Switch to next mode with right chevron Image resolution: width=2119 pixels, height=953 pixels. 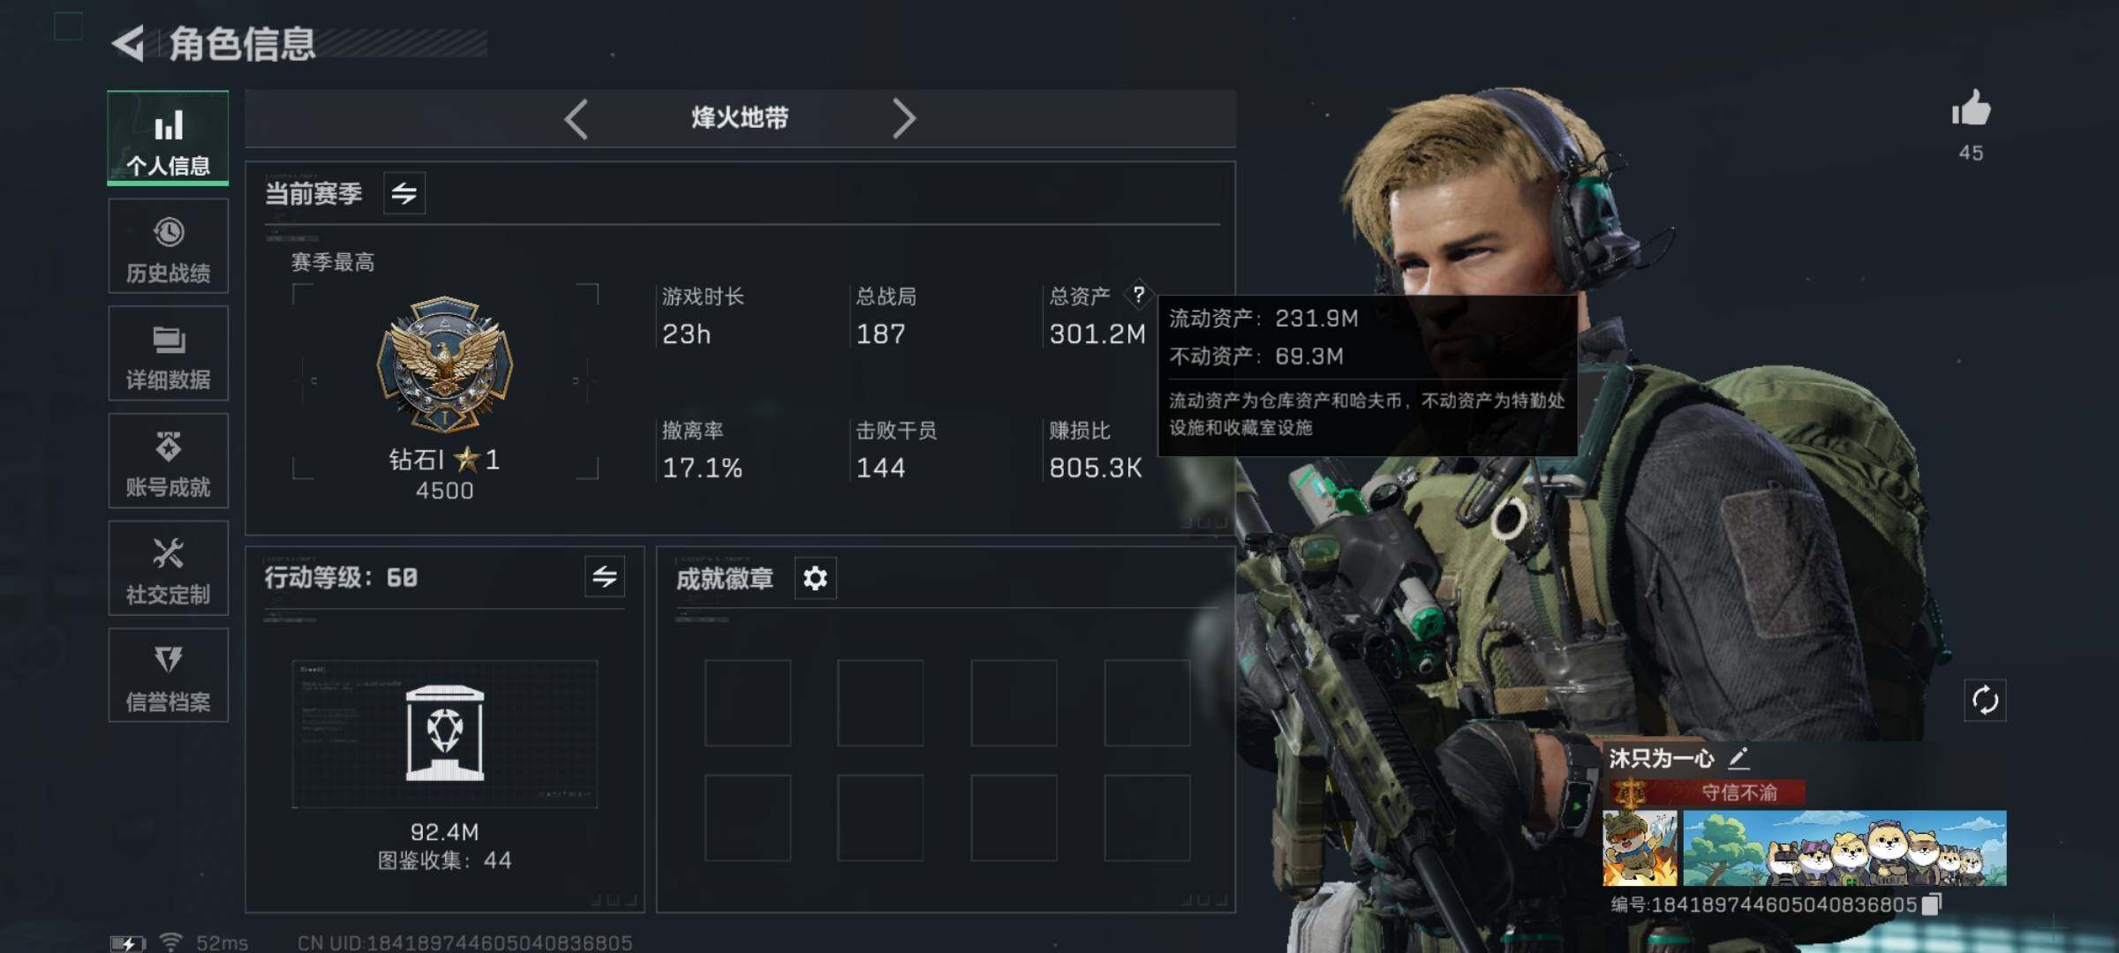[903, 118]
